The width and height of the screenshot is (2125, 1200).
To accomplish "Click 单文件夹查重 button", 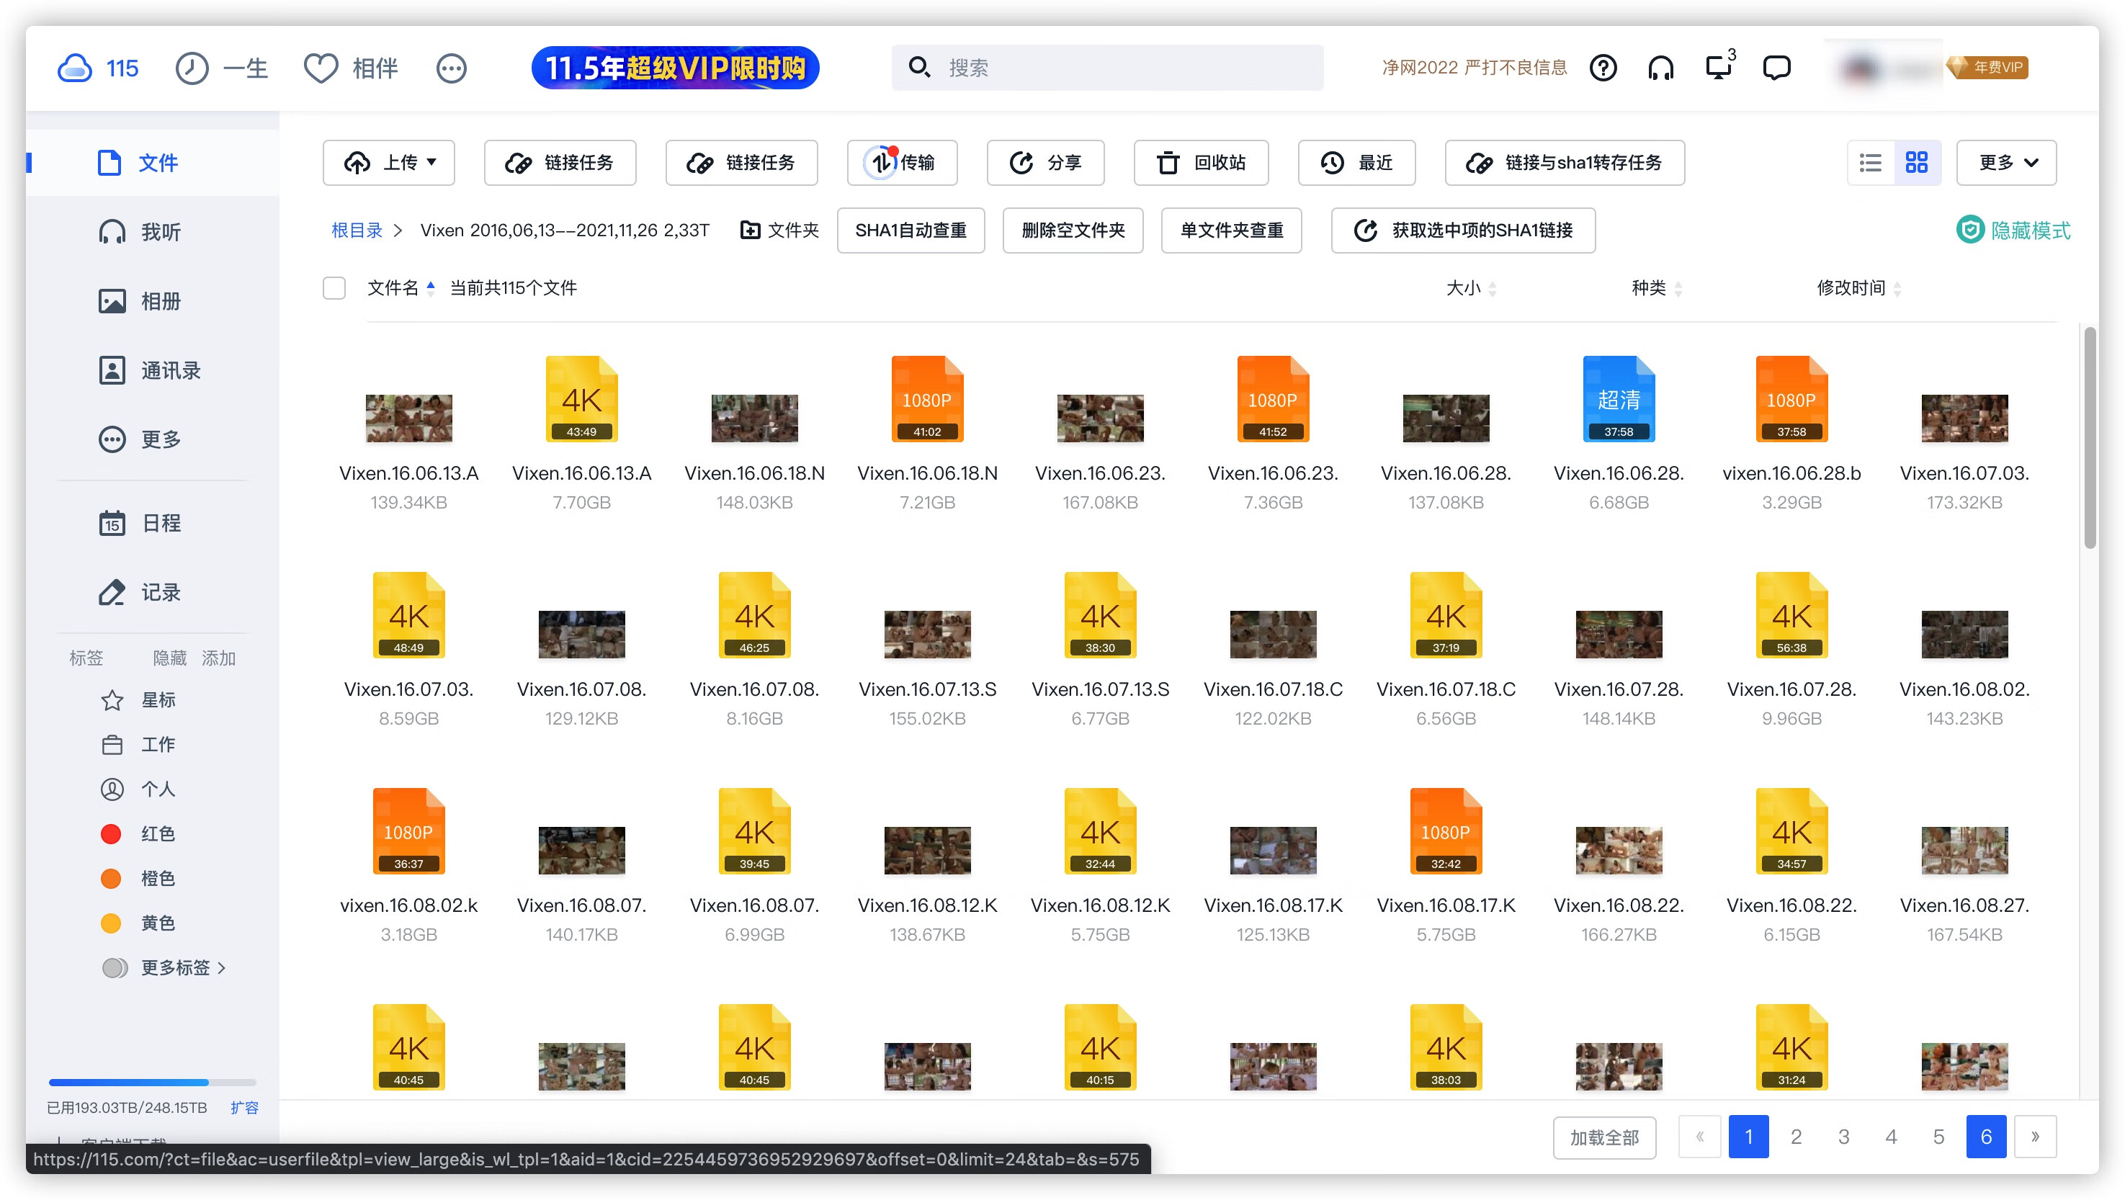I will pos(1232,230).
